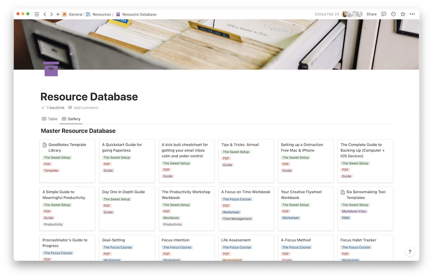Add a new page with plus icon
The image size is (433, 279).
[58, 14]
